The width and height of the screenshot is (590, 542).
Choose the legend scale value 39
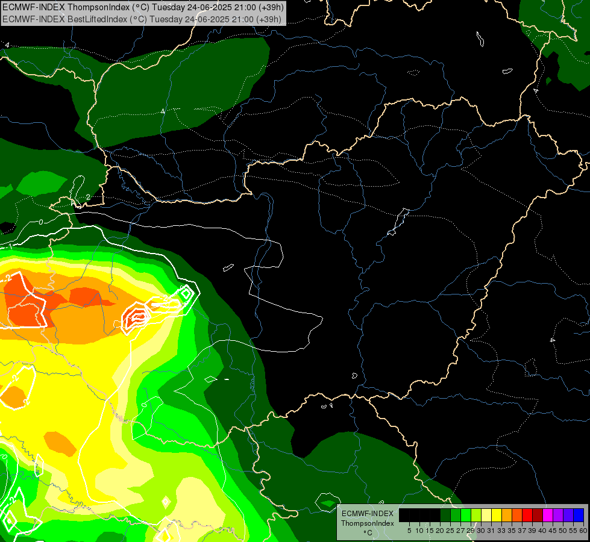(532, 531)
